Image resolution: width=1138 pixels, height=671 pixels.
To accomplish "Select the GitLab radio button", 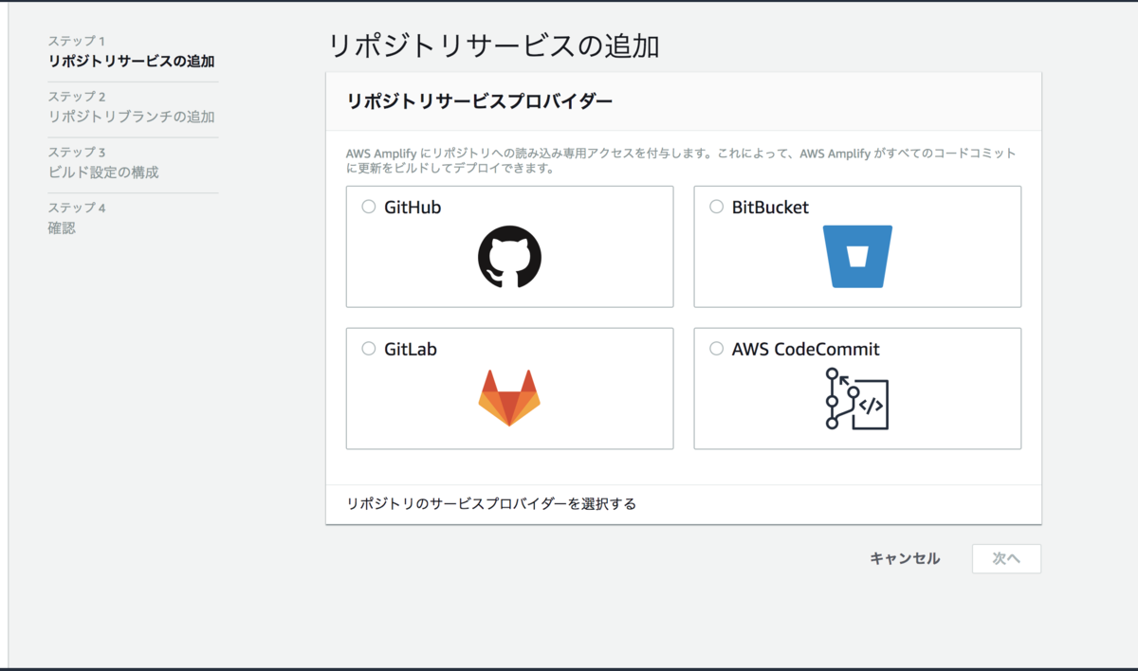I will click(x=369, y=349).
